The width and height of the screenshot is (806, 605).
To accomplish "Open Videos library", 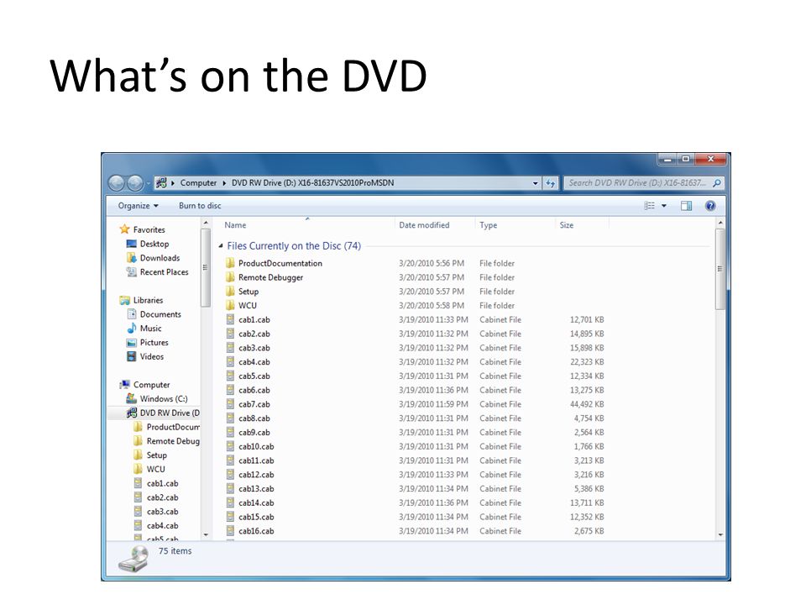I will pyautogui.click(x=152, y=356).
